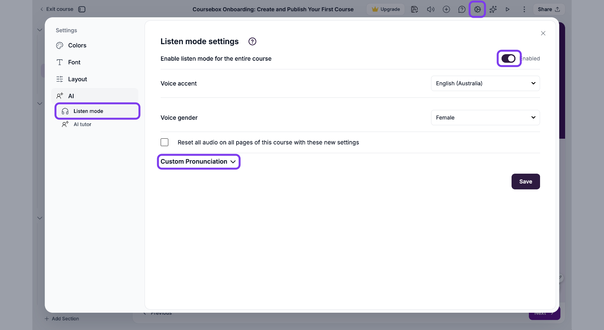Open the chat help bubble icon
Viewport: 604px width, 330px height.
(462, 9)
